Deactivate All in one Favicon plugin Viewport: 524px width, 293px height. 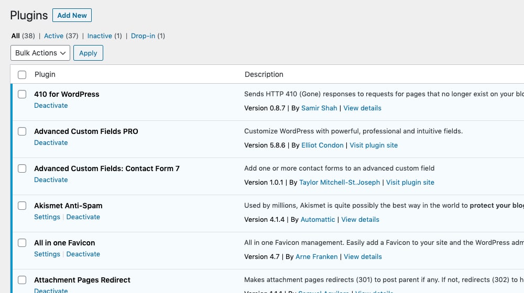[83, 254]
